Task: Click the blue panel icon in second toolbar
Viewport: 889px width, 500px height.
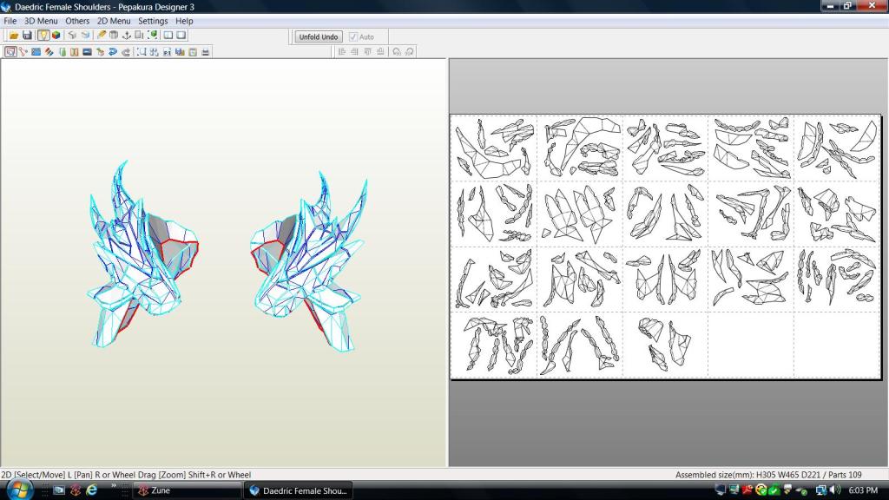Action: click(x=36, y=51)
